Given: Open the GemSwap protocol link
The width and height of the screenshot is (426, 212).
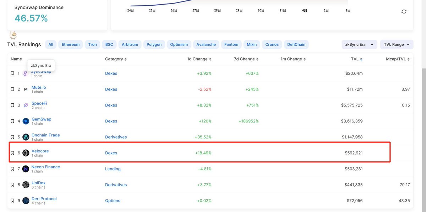Looking at the screenshot, I should (41, 119).
